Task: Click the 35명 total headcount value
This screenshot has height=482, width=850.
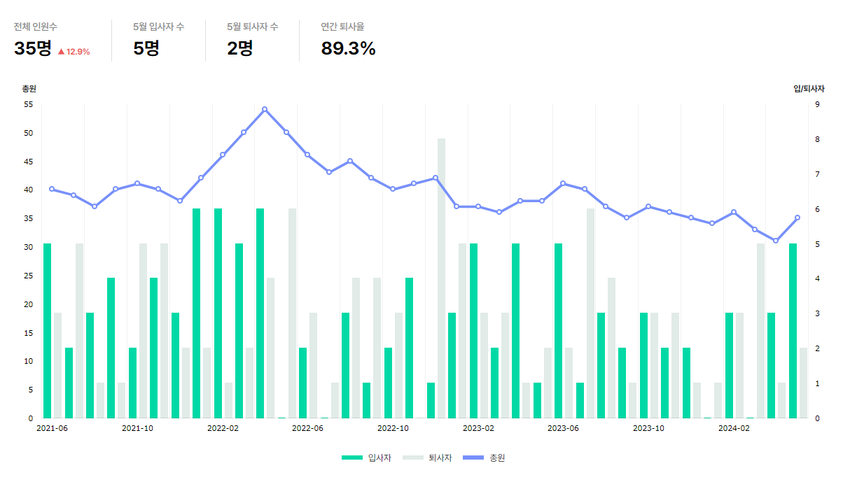Action: pos(33,48)
